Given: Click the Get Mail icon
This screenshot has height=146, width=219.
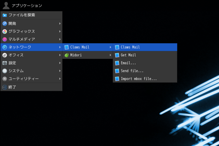Looking at the screenshot, I should click(x=117, y=55).
